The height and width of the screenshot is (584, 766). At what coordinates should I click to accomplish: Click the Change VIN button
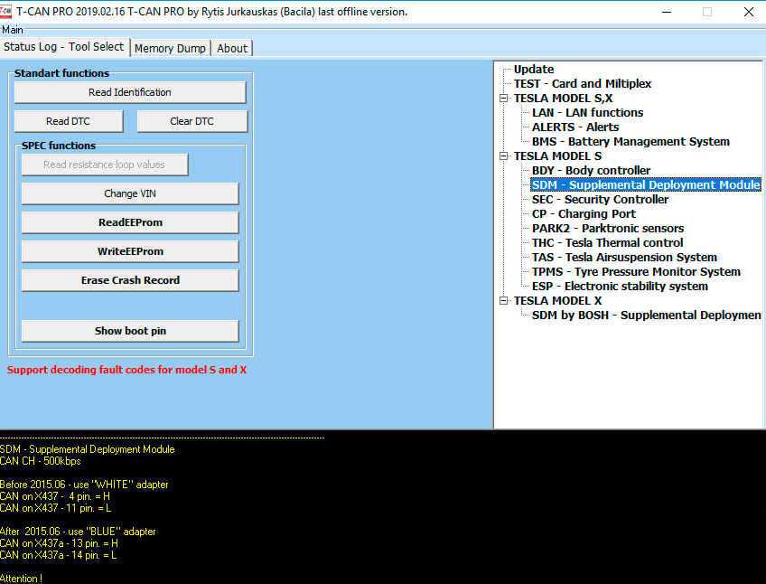click(x=130, y=193)
